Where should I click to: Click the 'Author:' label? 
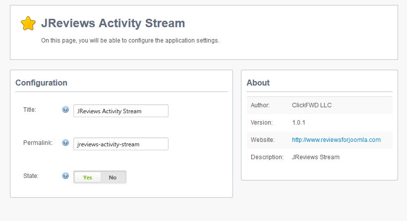click(260, 105)
